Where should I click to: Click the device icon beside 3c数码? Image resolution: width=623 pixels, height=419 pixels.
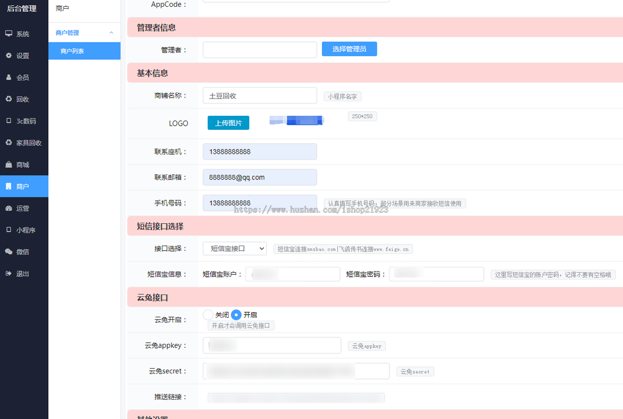[9, 121]
